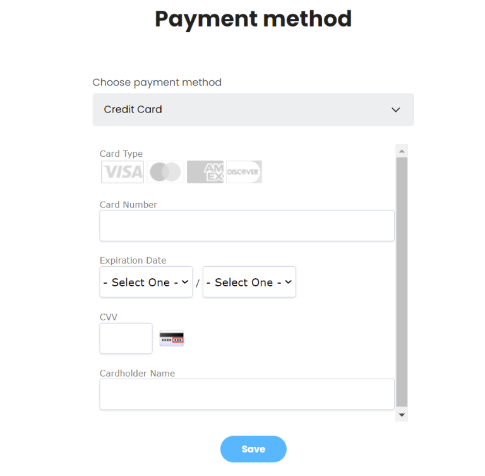The width and height of the screenshot is (485, 476).
Task: Click the scrollbar down arrow
Action: 402,415
